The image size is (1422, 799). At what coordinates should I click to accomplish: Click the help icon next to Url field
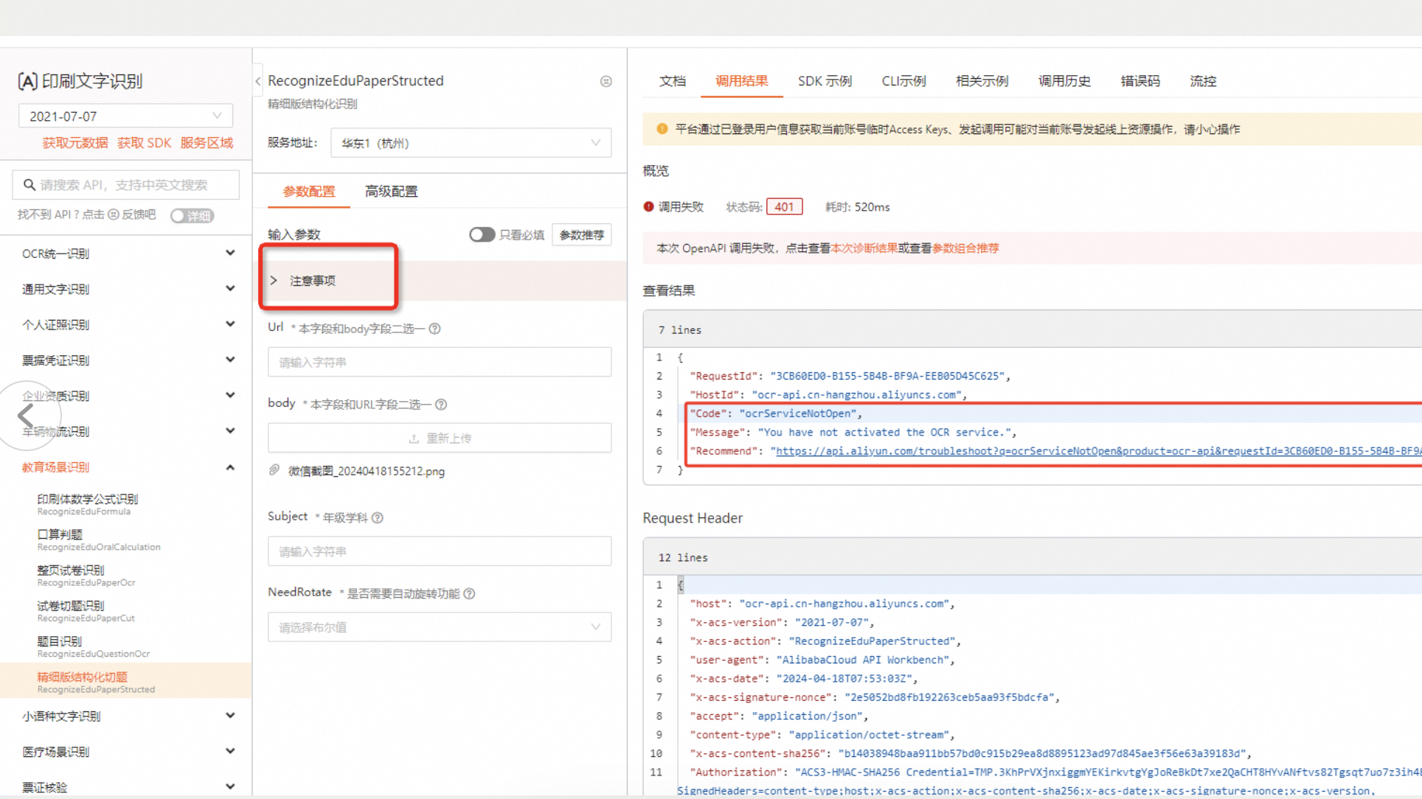click(435, 329)
